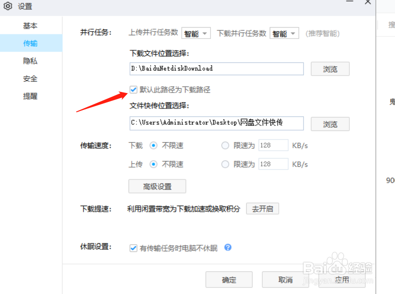Click the (推荐智能) hint text
395x294 pixels.
(x=322, y=33)
